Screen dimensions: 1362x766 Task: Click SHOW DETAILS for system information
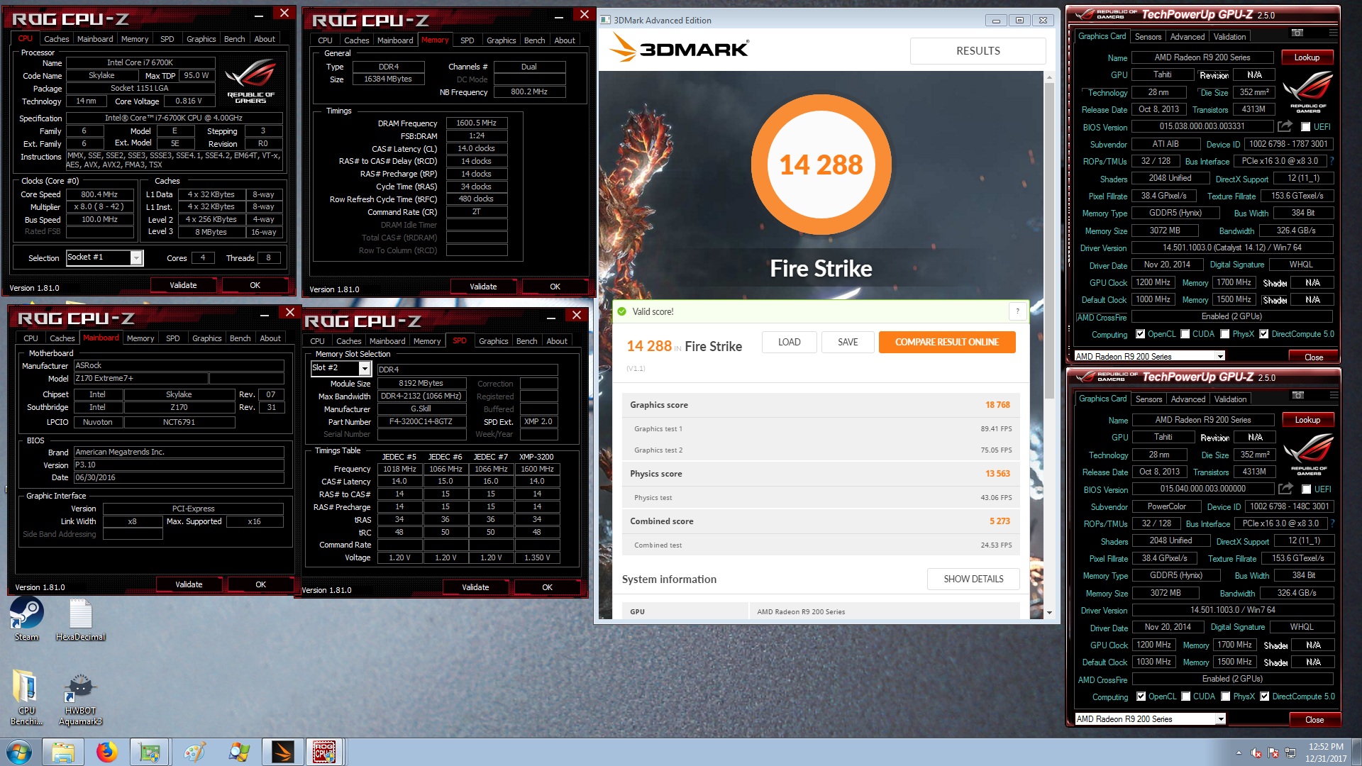(x=973, y=579)
